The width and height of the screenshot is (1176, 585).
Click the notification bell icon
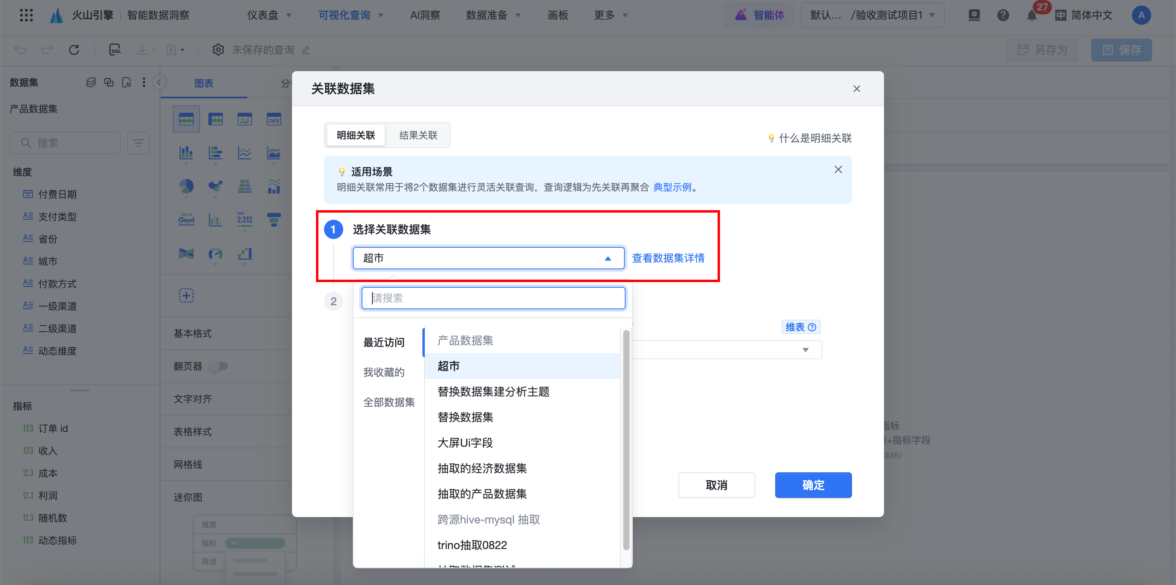pyautogui.click(x=1031, y=16)
